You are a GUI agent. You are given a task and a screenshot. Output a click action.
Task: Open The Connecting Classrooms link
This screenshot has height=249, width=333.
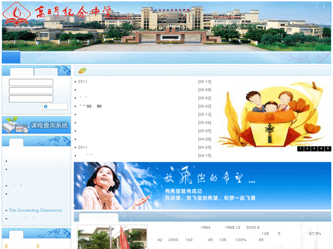point(35,210)
